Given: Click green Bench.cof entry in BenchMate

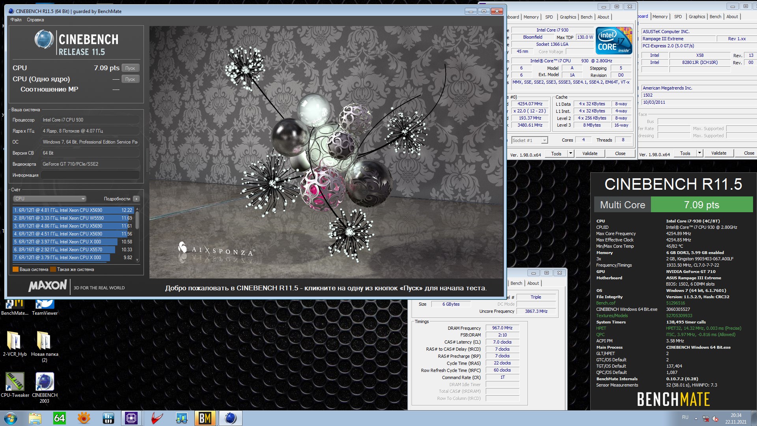Looking at the screenshot, I should tap(606, 303).
